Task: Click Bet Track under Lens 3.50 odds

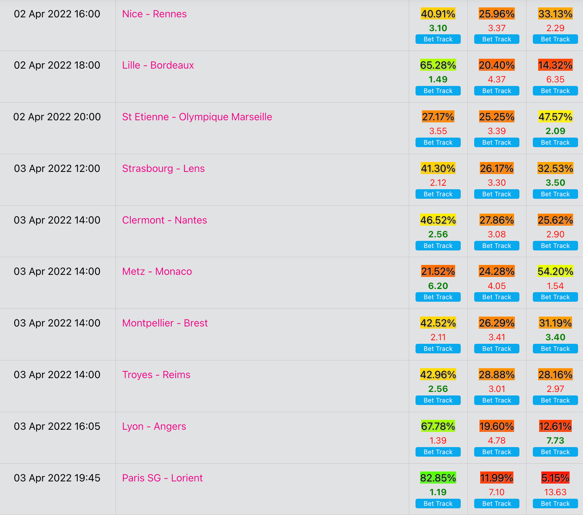Action: click(555, 194)
